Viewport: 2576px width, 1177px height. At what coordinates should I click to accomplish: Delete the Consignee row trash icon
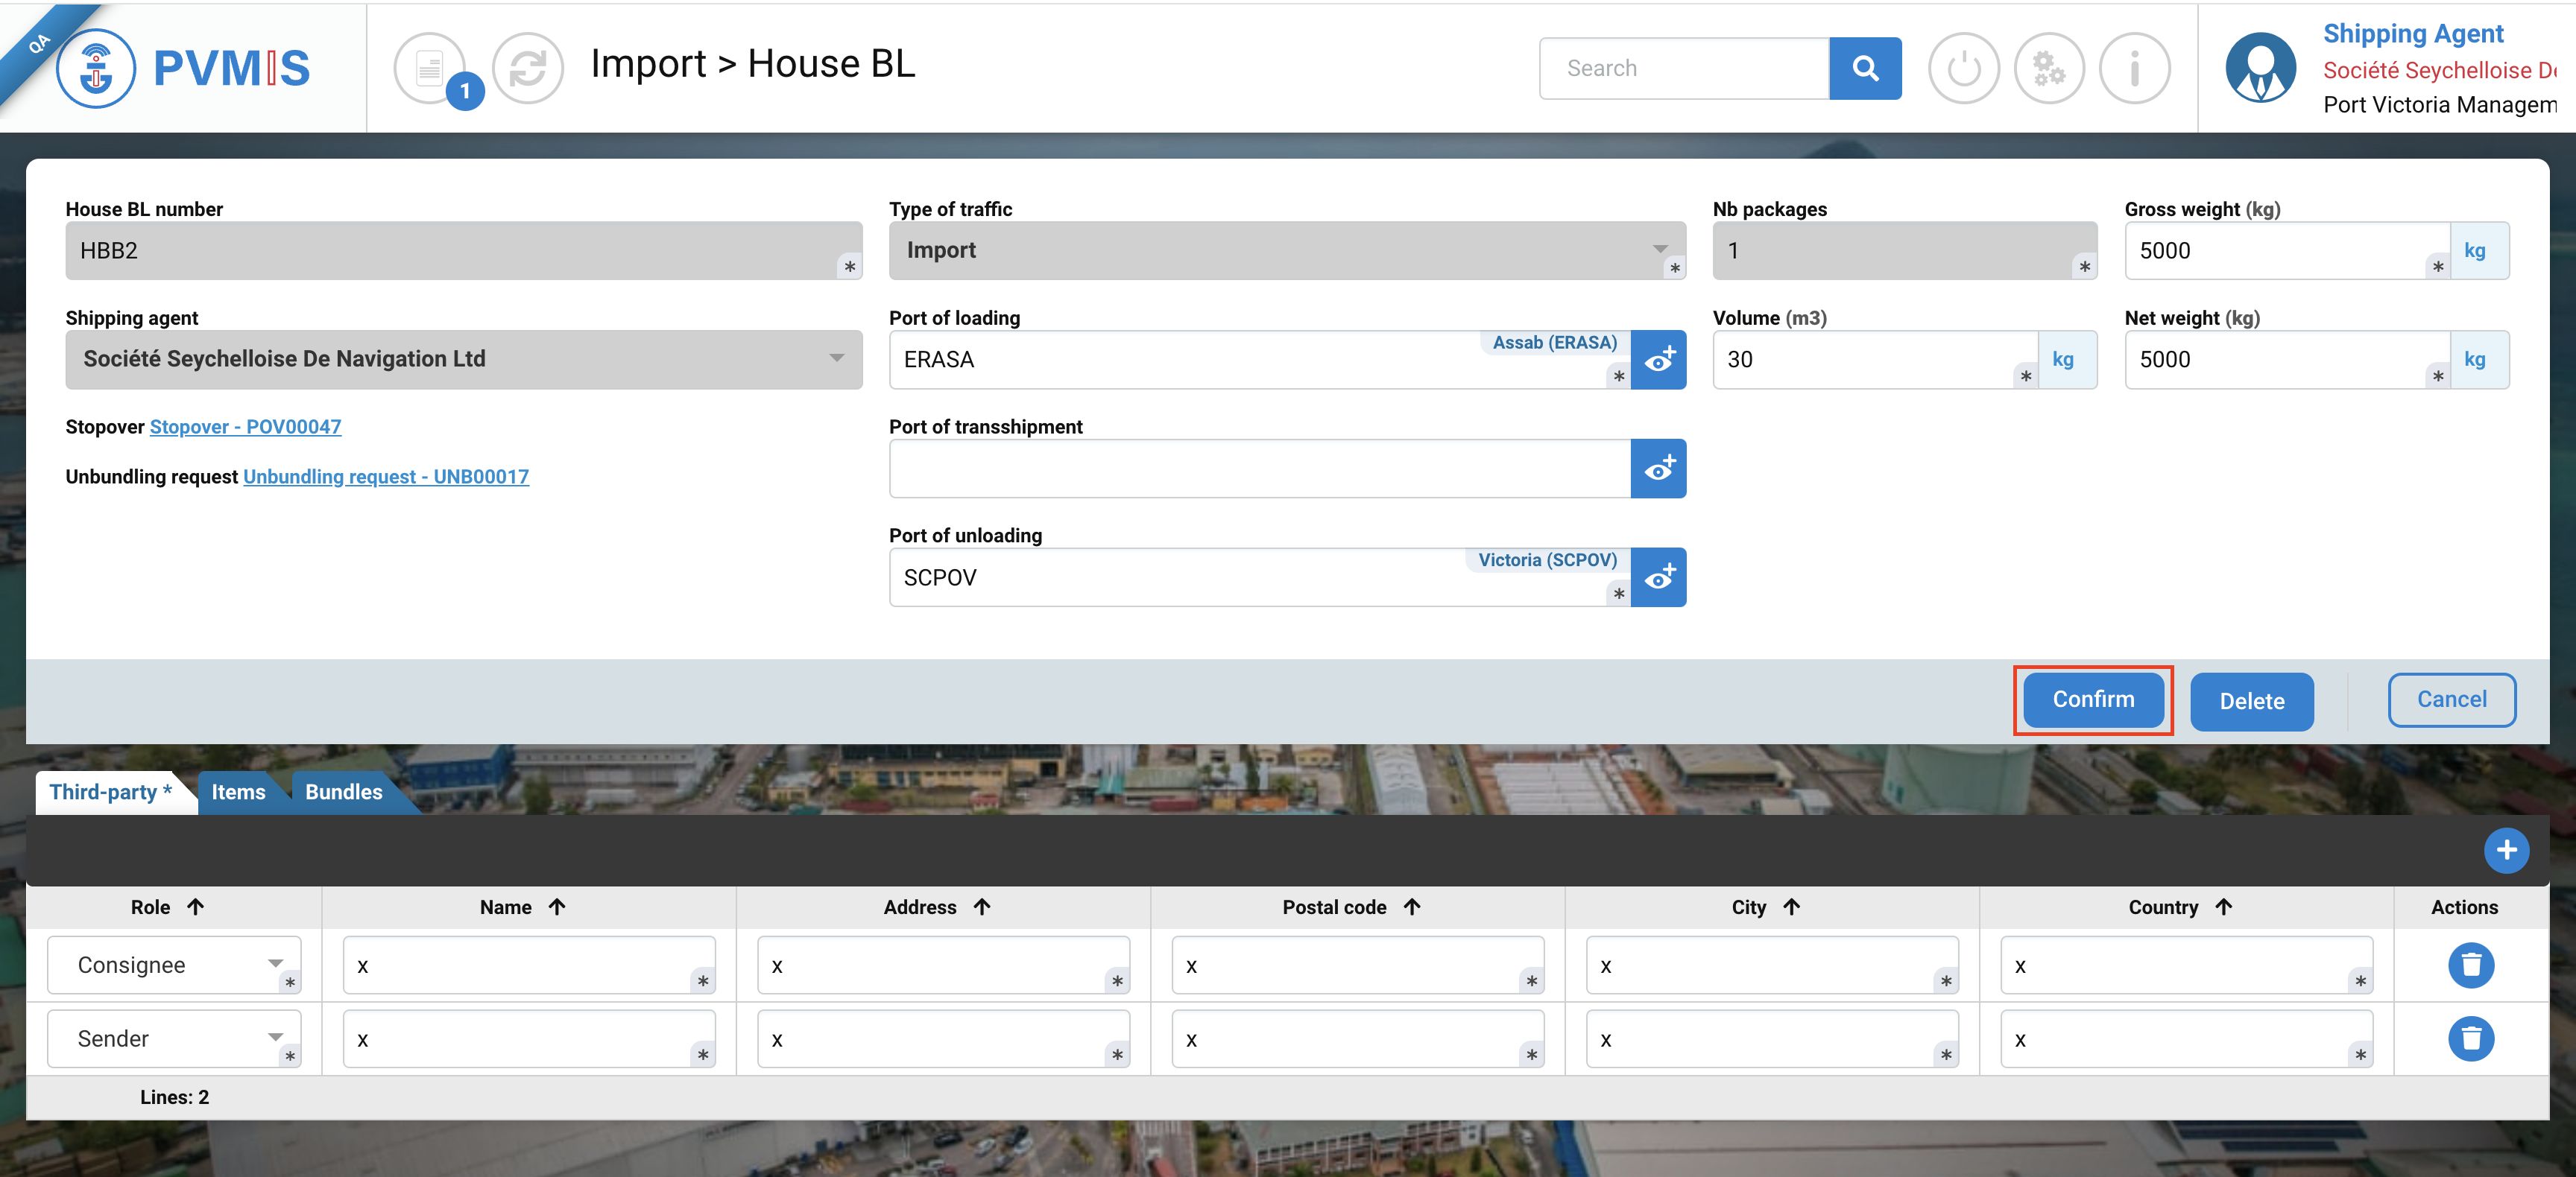tap(2470, 965)
